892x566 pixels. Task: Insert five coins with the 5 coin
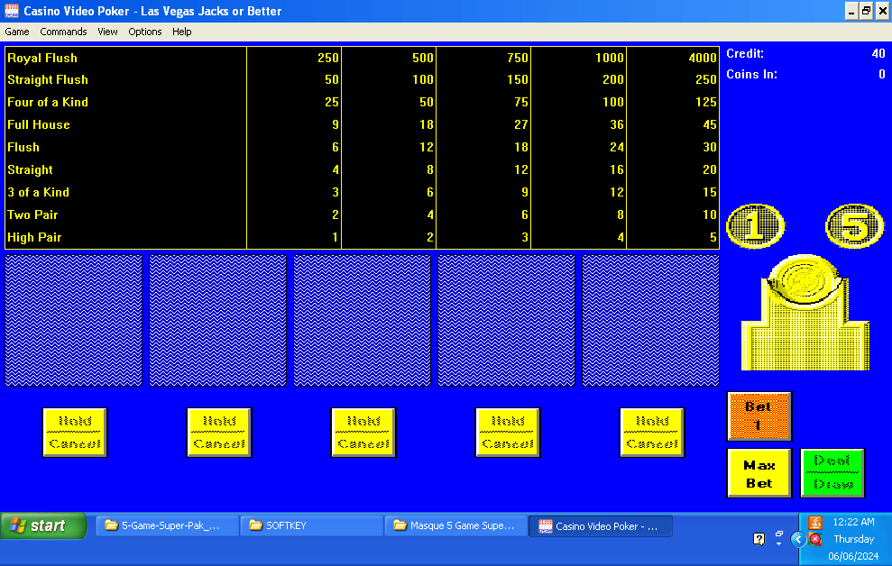[x=854, y=225]
